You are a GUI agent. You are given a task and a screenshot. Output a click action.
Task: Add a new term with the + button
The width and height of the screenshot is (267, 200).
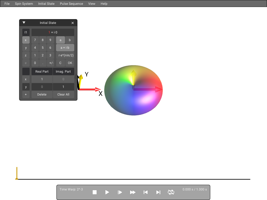[x=26, y=95]
